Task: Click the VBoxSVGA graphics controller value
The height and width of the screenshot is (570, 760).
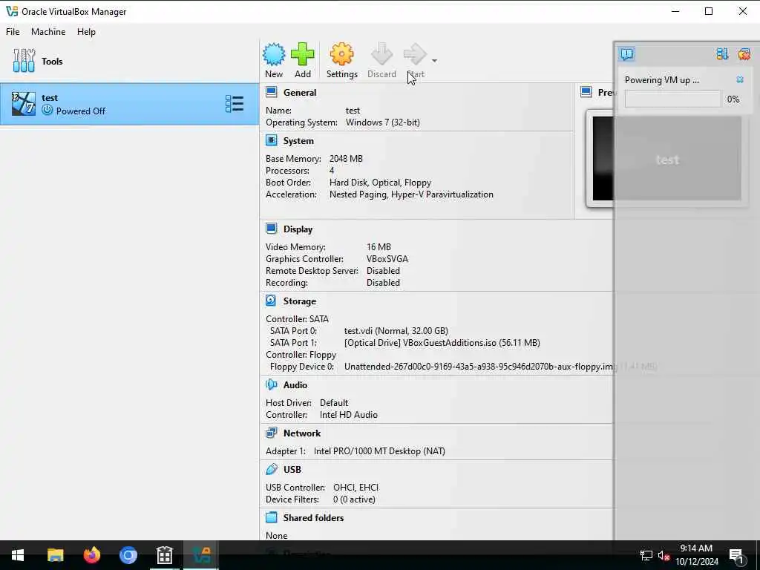Action: point(387,259)
